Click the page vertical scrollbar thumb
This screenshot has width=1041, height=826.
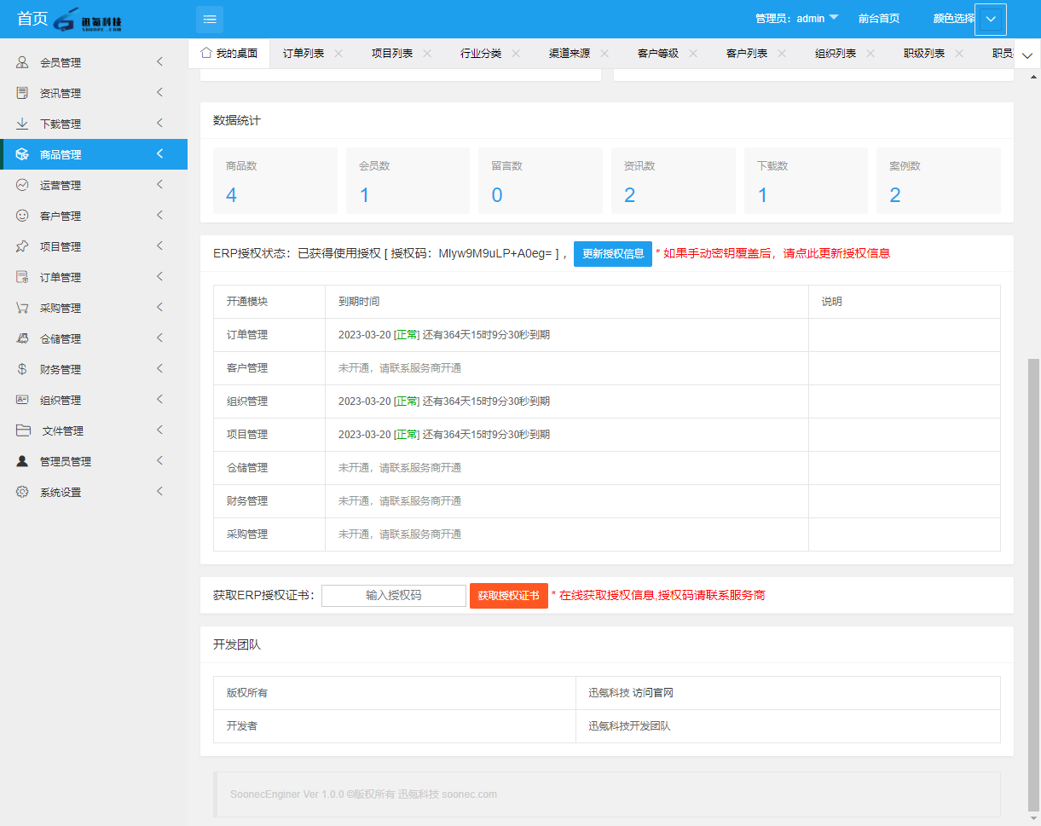click(x=1034, y=584)
